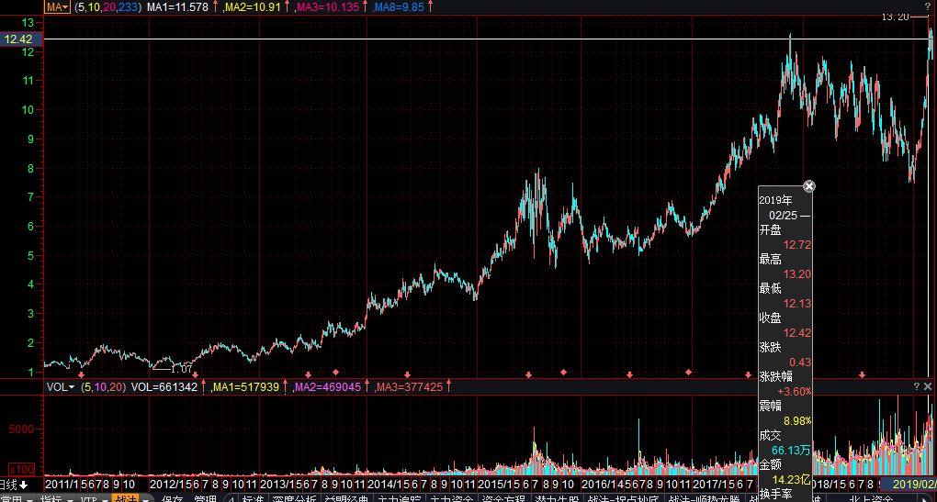Expand the 常用 dropdown in the bottom bar
This screenshot has height=502, width=937.
16,498
